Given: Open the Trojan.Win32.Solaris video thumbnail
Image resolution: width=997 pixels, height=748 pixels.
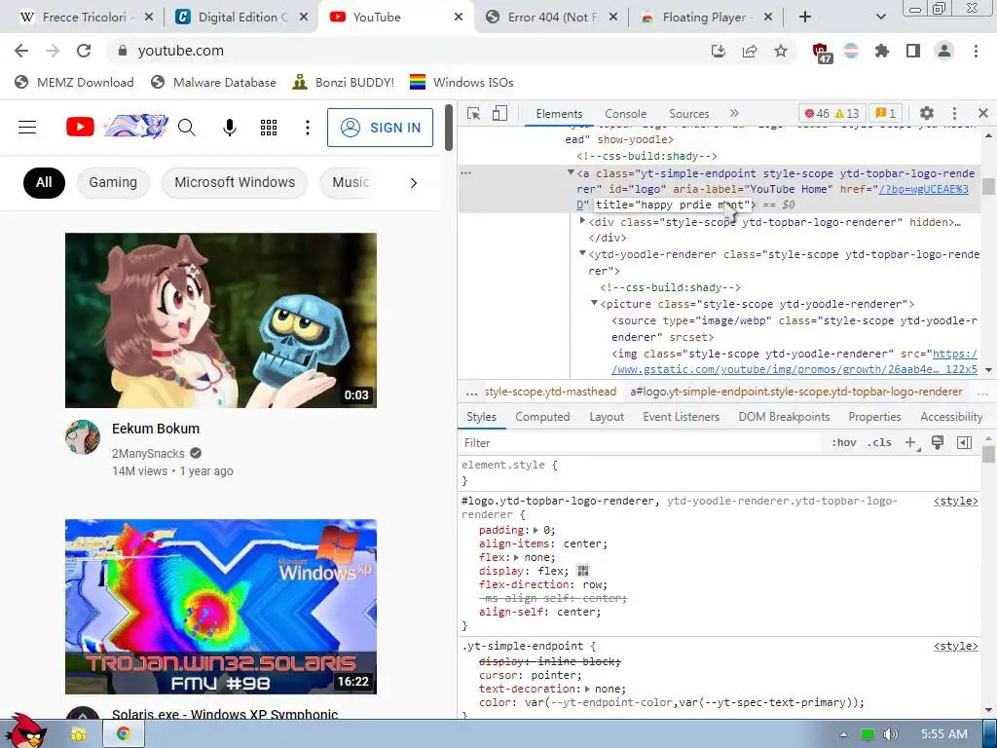Looking at the screenshot, I should (221, 607).
